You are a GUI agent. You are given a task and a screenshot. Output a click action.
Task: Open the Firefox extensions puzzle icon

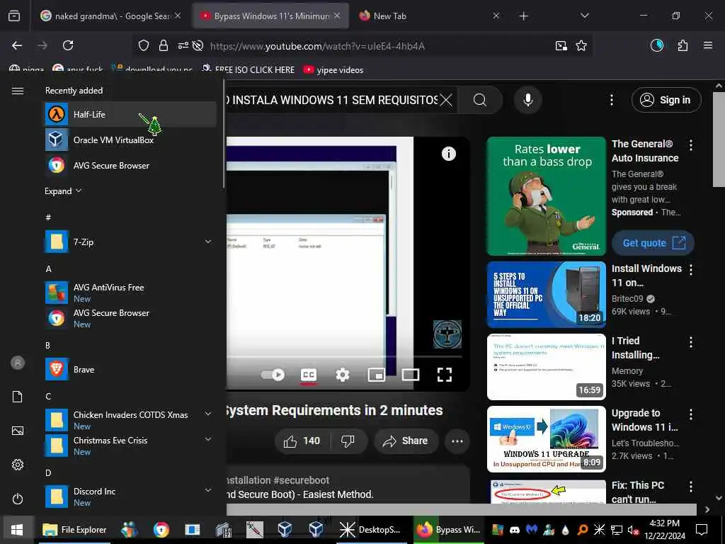[683, 45]
